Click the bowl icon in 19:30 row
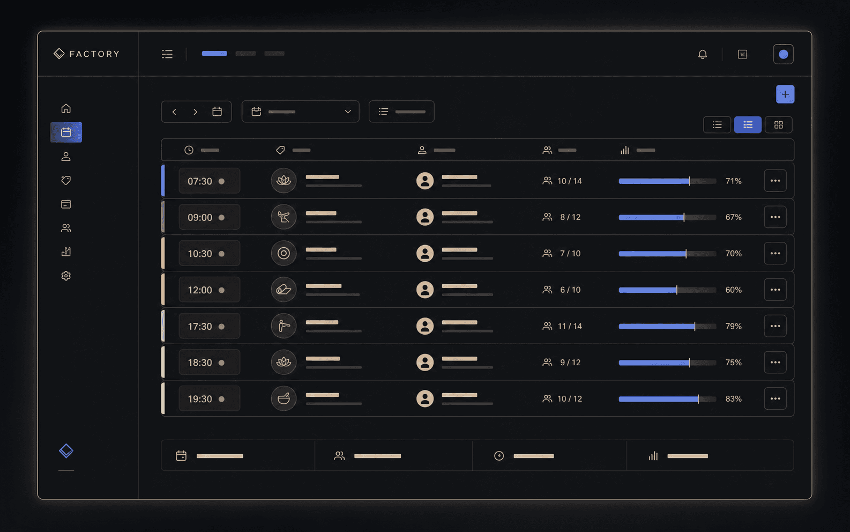Viewport: 850px width, 532px height. [x=284, y=398]
